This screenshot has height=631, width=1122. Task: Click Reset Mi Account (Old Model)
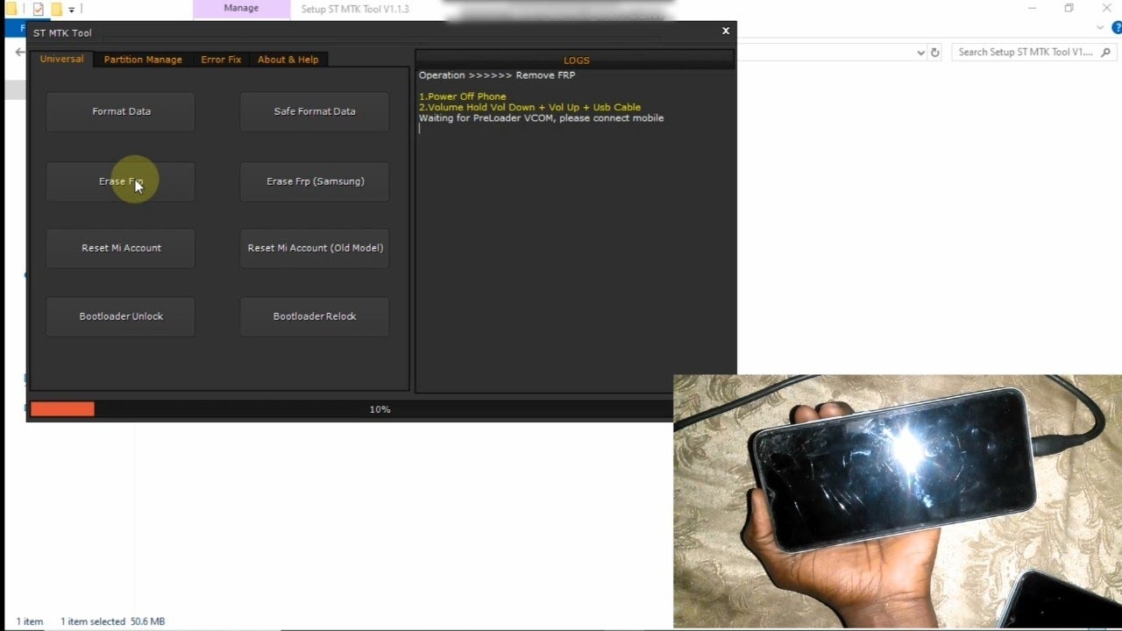tap(315, 248)
